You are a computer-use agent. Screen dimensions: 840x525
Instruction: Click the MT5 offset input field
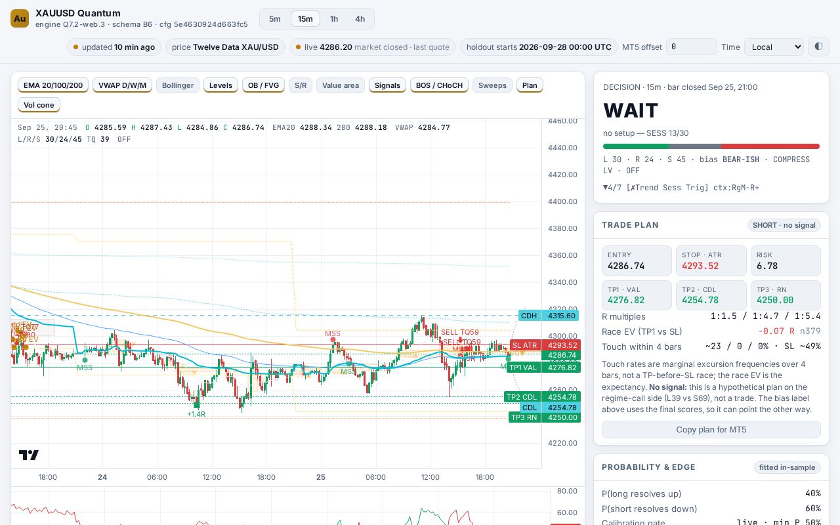(692, 47)
